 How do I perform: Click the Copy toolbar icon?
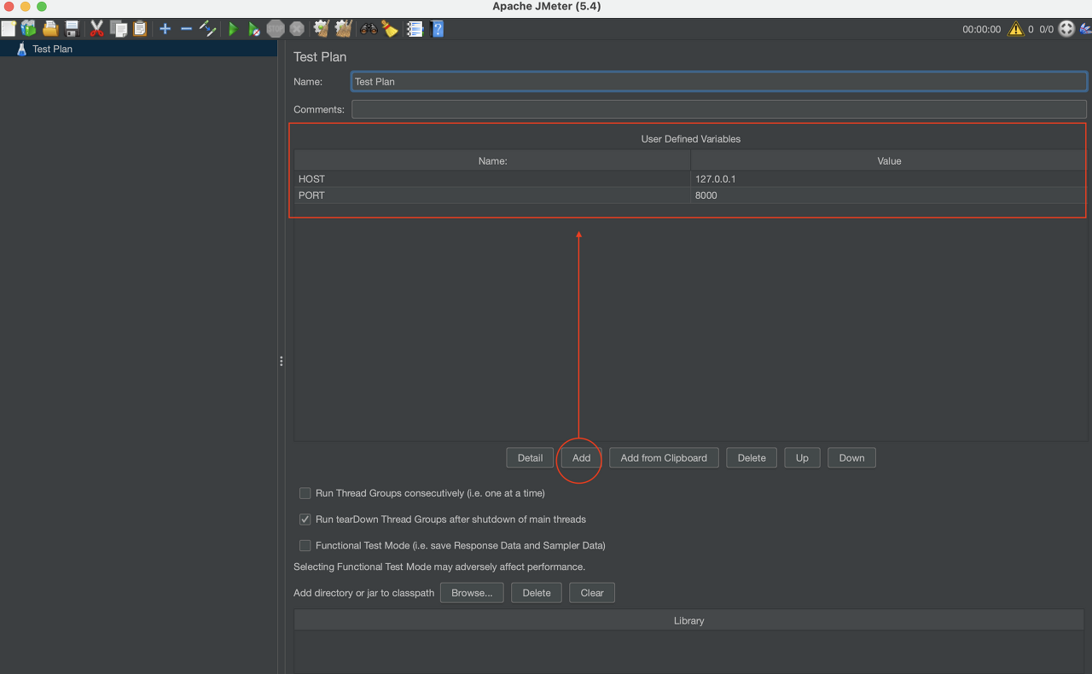tap(119, 29)
